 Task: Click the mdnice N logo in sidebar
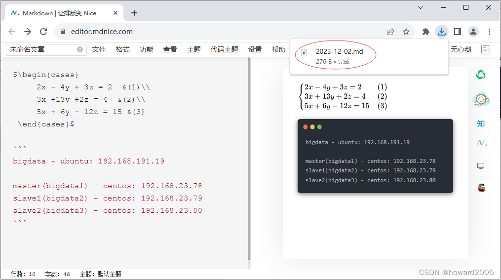pos(482,143)
